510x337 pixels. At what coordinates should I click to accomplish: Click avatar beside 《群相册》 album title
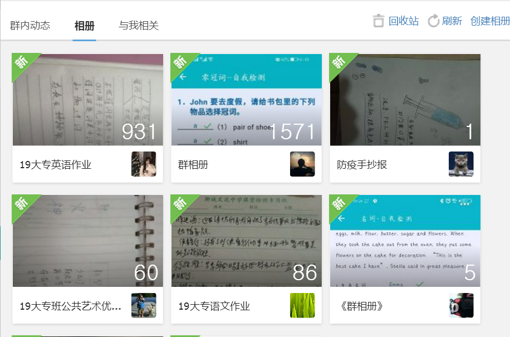coord(461,306)
